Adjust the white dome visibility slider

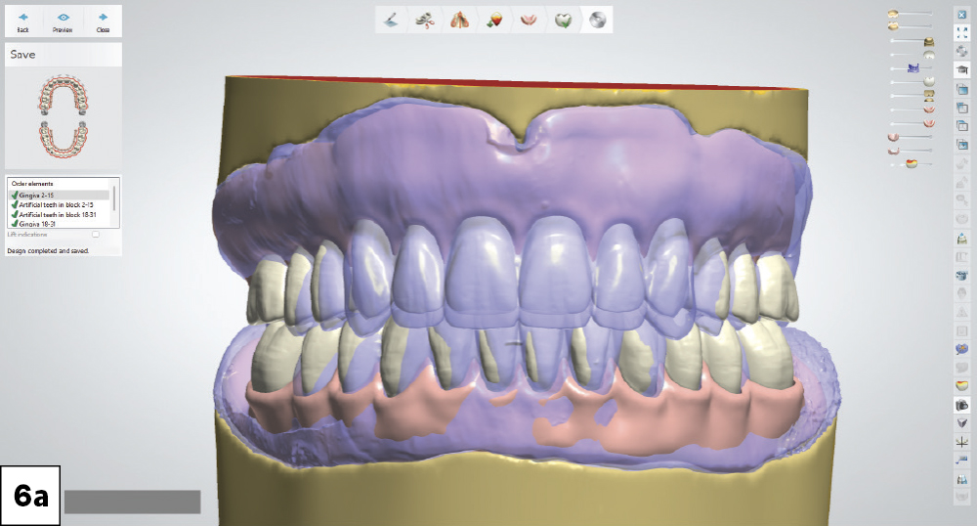(x=913, y=55)
